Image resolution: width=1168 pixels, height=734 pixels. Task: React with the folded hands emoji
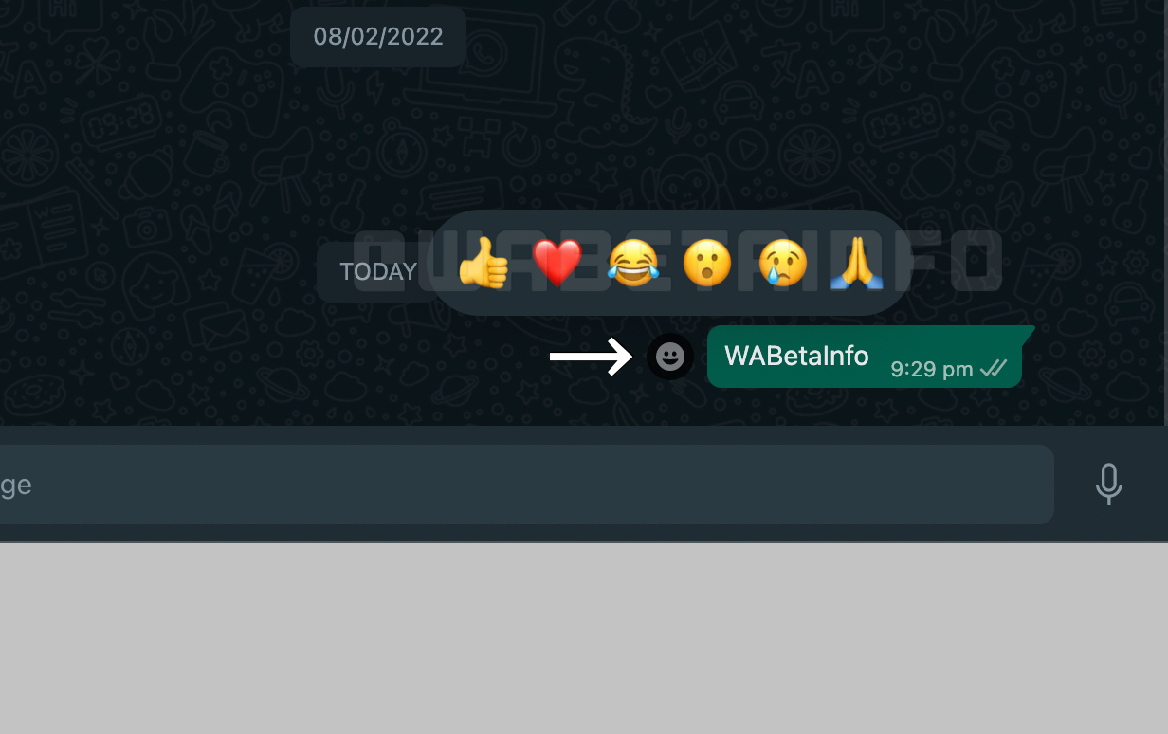[857, 263]
